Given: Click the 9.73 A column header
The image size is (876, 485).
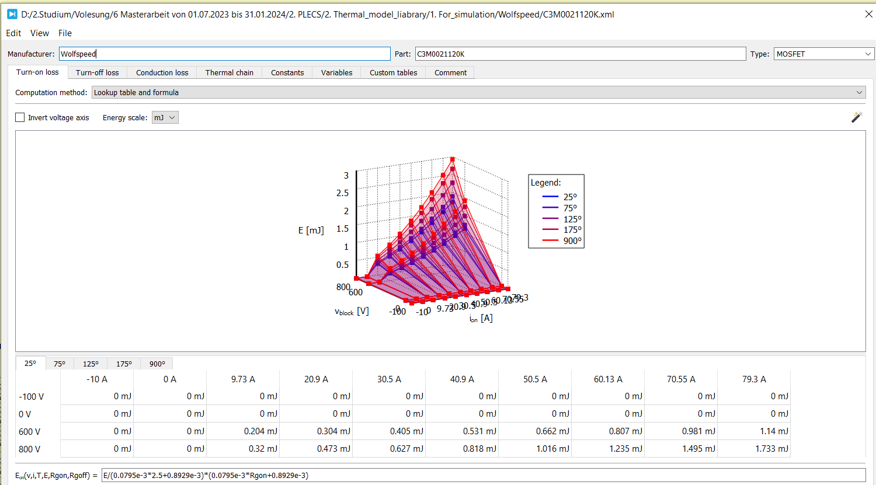Looking at the screenshot, I should [x=243, y=379].
